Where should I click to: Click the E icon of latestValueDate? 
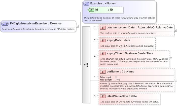[x=103, y=96]
